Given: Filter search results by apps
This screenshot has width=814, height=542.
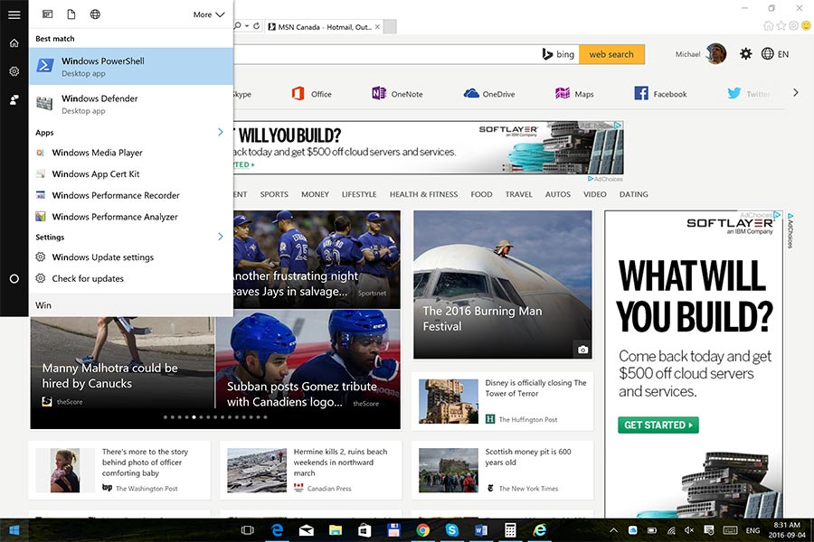Looking at the screenshot, I should tap(47, 14).
